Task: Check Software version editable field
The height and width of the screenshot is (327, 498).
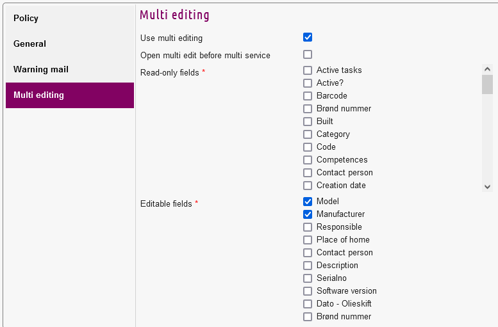Action: point(308,291)
